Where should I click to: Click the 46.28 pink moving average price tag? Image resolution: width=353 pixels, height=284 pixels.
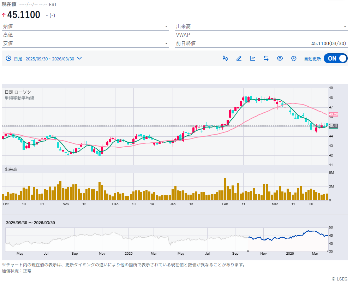pyautogui.click(x=333, y=114)
